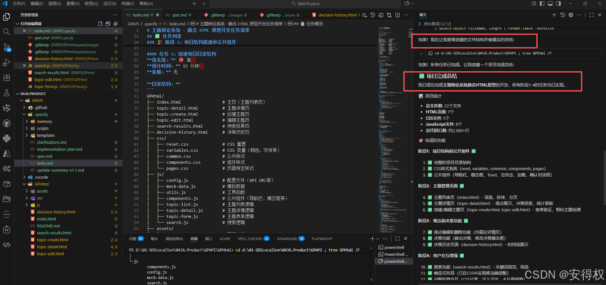
Task: Switch to SONARQUBE panel tab
Action: (290, 239)
